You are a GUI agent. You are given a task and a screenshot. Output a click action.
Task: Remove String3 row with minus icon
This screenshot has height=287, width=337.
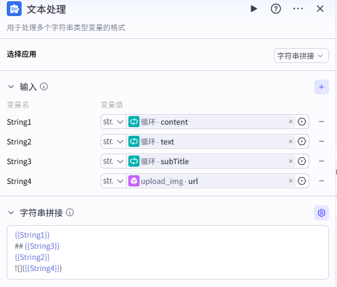(322, 161)
